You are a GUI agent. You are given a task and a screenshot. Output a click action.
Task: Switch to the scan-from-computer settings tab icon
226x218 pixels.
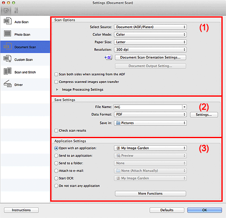pyautogui.click(x=6, y=10)
